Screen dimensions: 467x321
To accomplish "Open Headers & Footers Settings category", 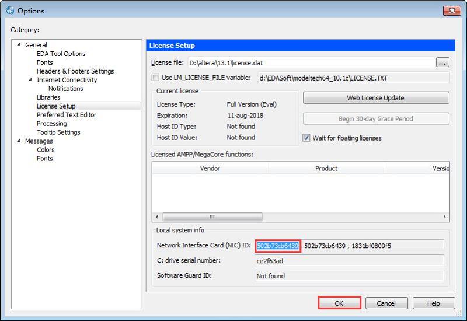I will [75, 71].
